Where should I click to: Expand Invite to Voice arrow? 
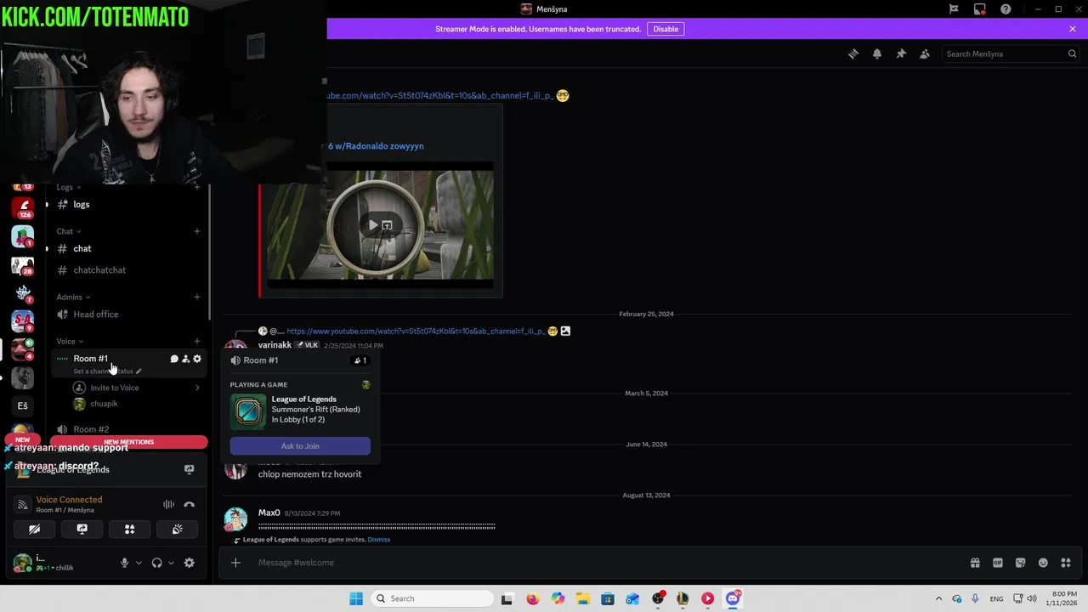(x=197, y=388)
